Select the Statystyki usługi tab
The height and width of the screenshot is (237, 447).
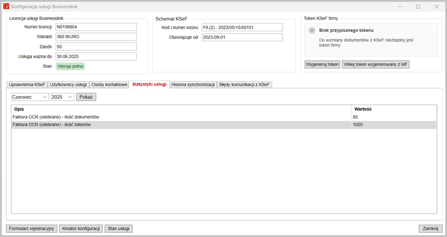pyautogui.click(x=150, y=84)
